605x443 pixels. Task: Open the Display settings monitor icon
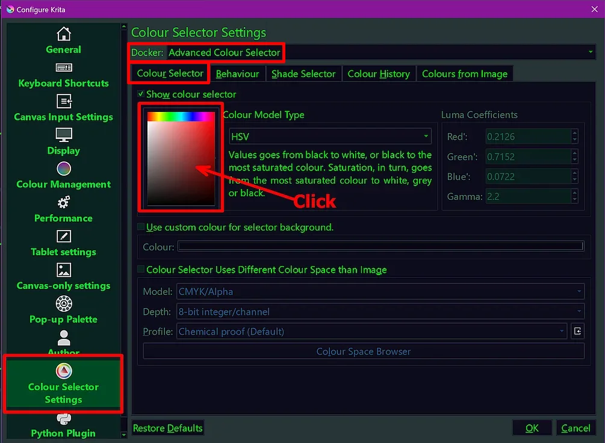pos(64,135)
